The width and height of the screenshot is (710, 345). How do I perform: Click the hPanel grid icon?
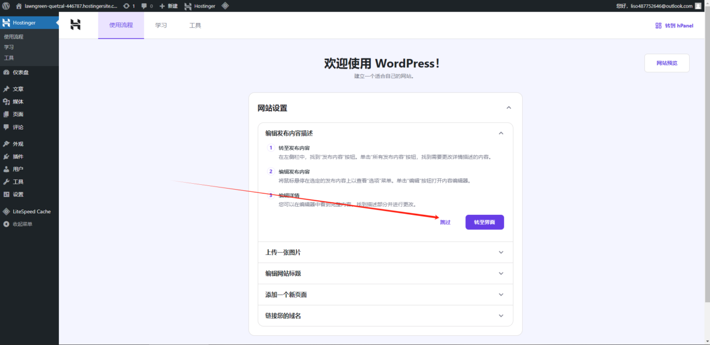pos(658,25)
